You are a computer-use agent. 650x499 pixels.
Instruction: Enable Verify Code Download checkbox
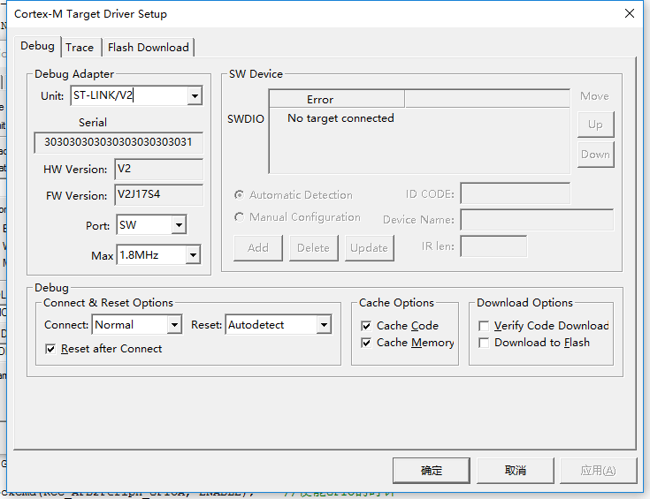(x=484, y=326)
